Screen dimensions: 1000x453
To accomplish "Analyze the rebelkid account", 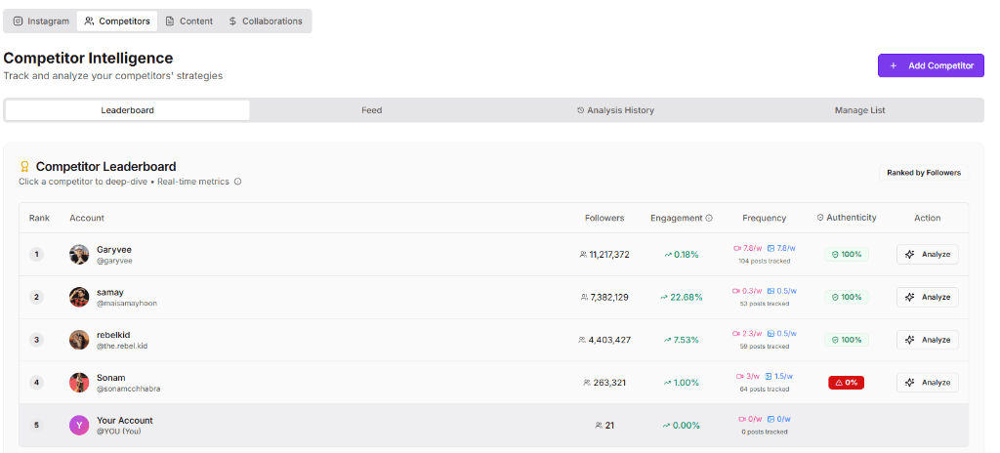I will pos(928,340).
